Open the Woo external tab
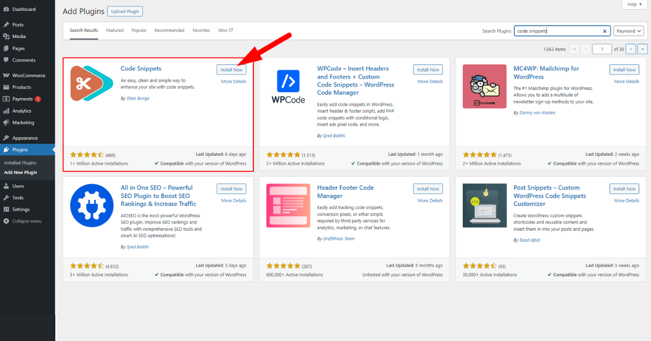Screen dimensions: 651x341 (x=226, y=30)
